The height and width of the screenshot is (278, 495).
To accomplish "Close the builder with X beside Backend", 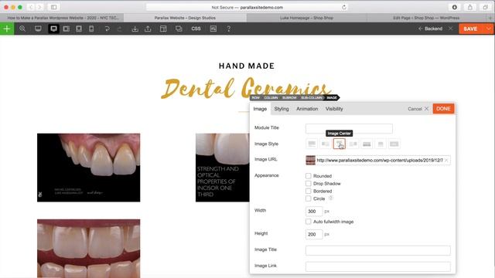I will click(451, 29).
